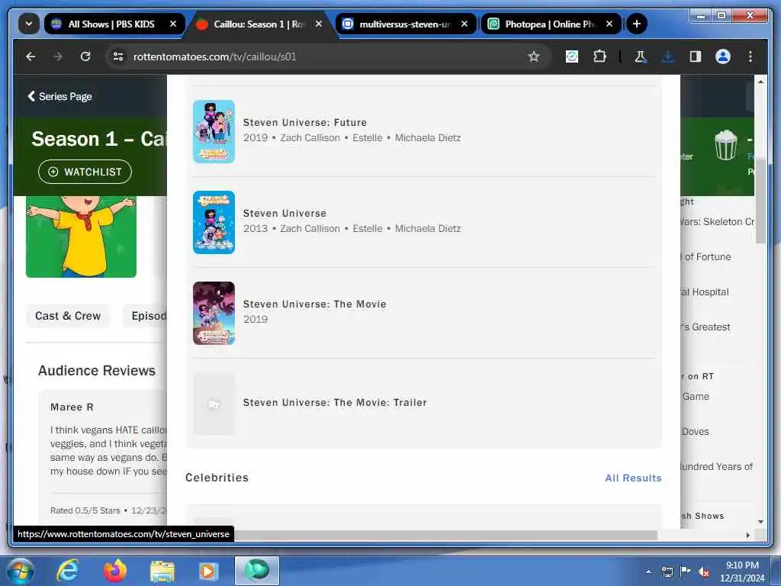The image size is (781, 586).
Task: Open the 'al Hospital' sidebar link
Action: 704,292
